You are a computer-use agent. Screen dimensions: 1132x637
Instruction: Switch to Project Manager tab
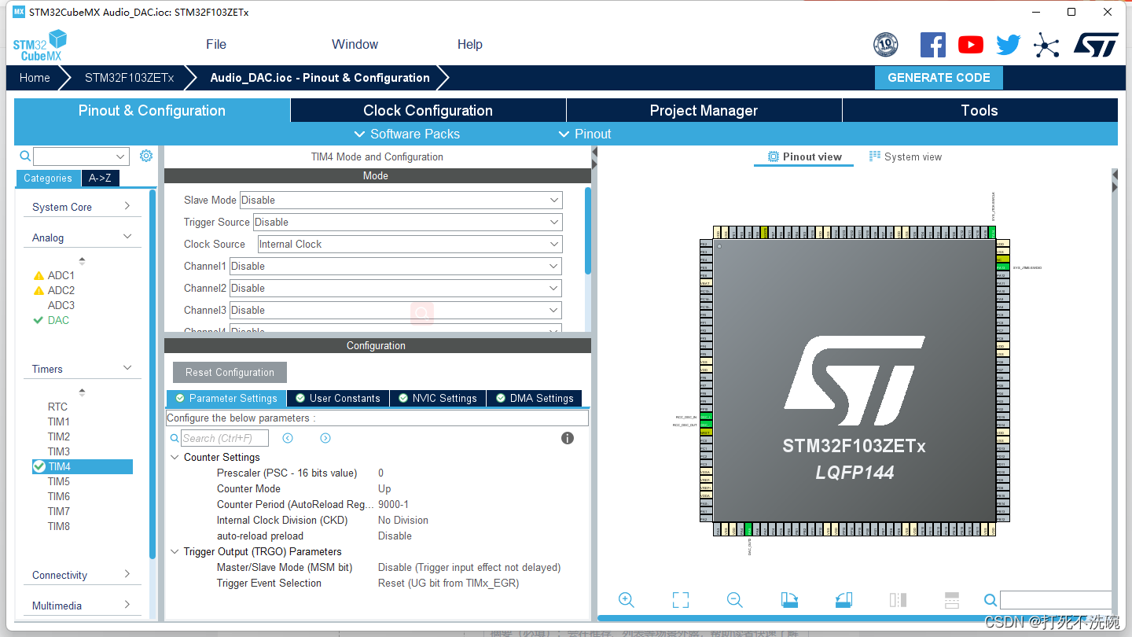704,111
